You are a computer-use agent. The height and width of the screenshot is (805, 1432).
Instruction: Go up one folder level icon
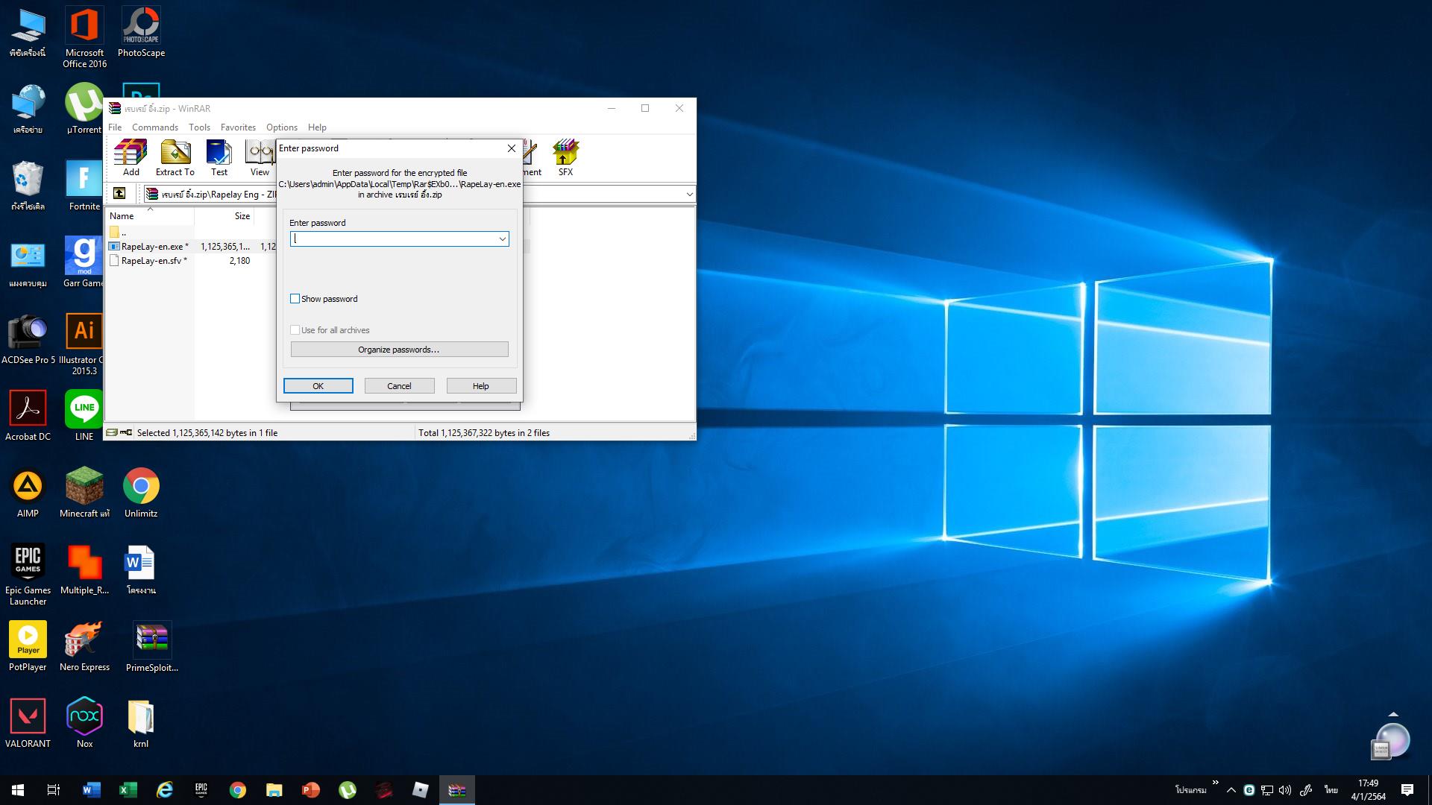click(119, 194)
